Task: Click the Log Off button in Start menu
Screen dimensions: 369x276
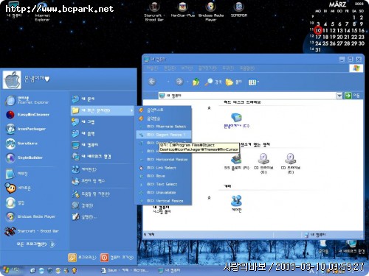Action: pos(82,258)
